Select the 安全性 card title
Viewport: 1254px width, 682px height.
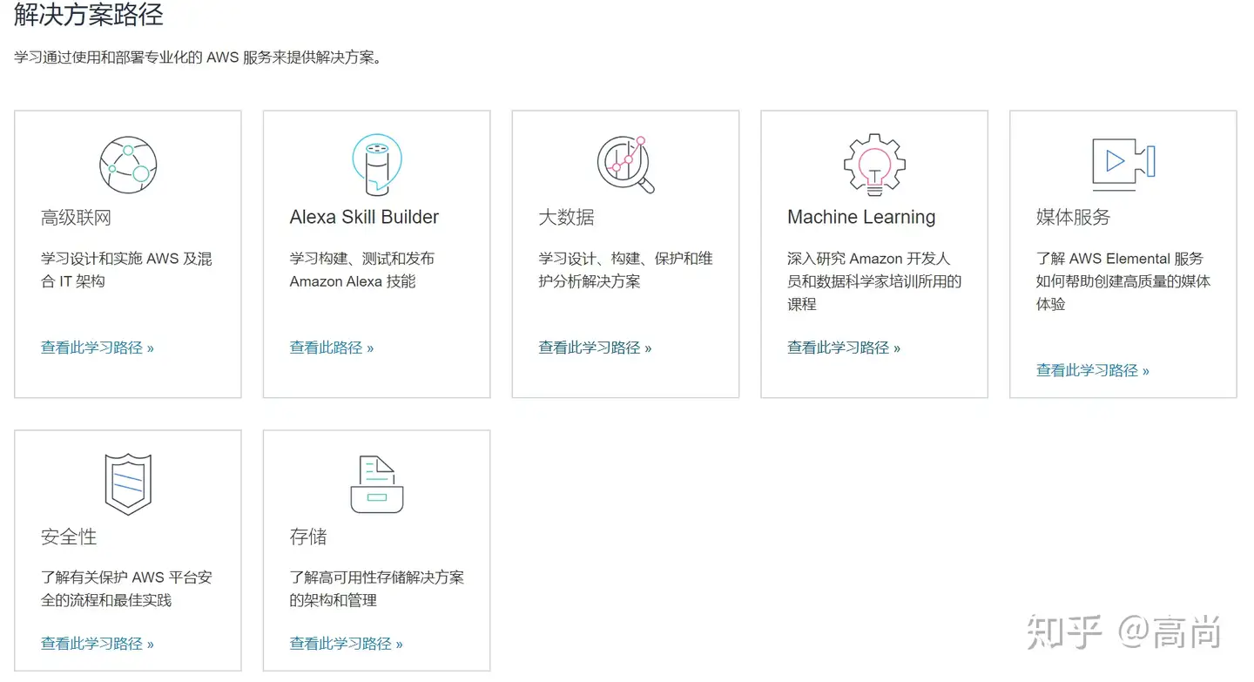69,537
